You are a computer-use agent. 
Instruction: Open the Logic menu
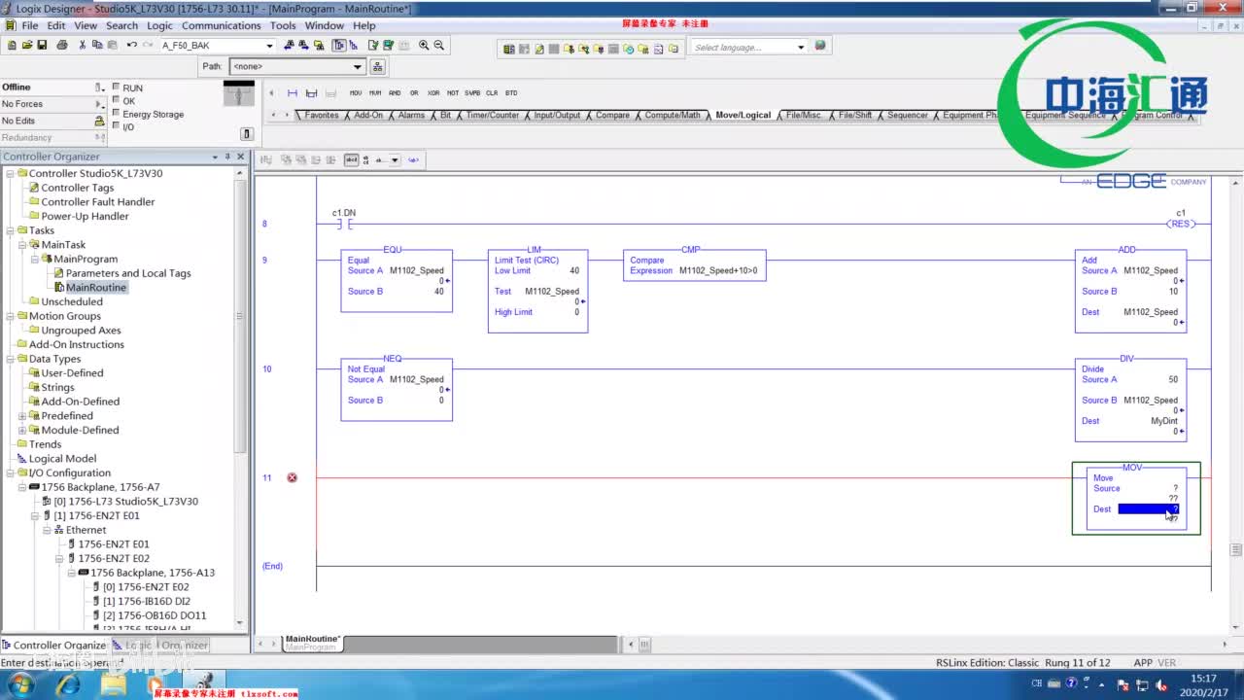click(x=159, y=25)
